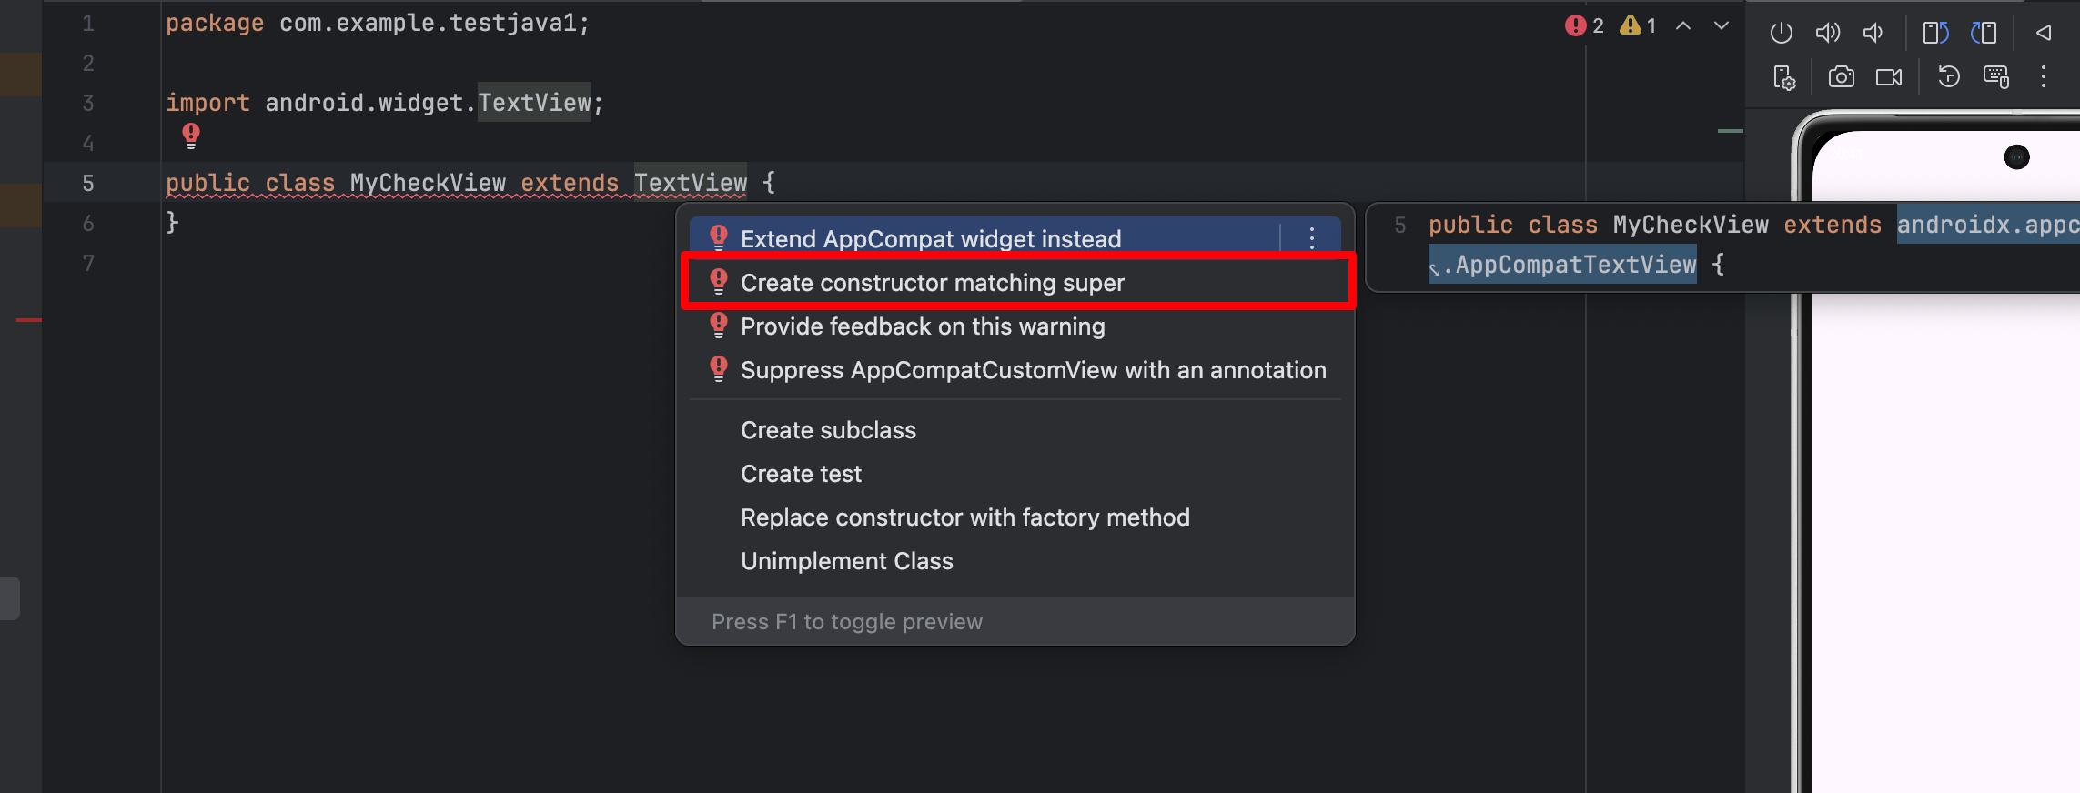The image size is (2080, 793).
Task: Select "Create constructor matching super"
Action: pos(932,283)
